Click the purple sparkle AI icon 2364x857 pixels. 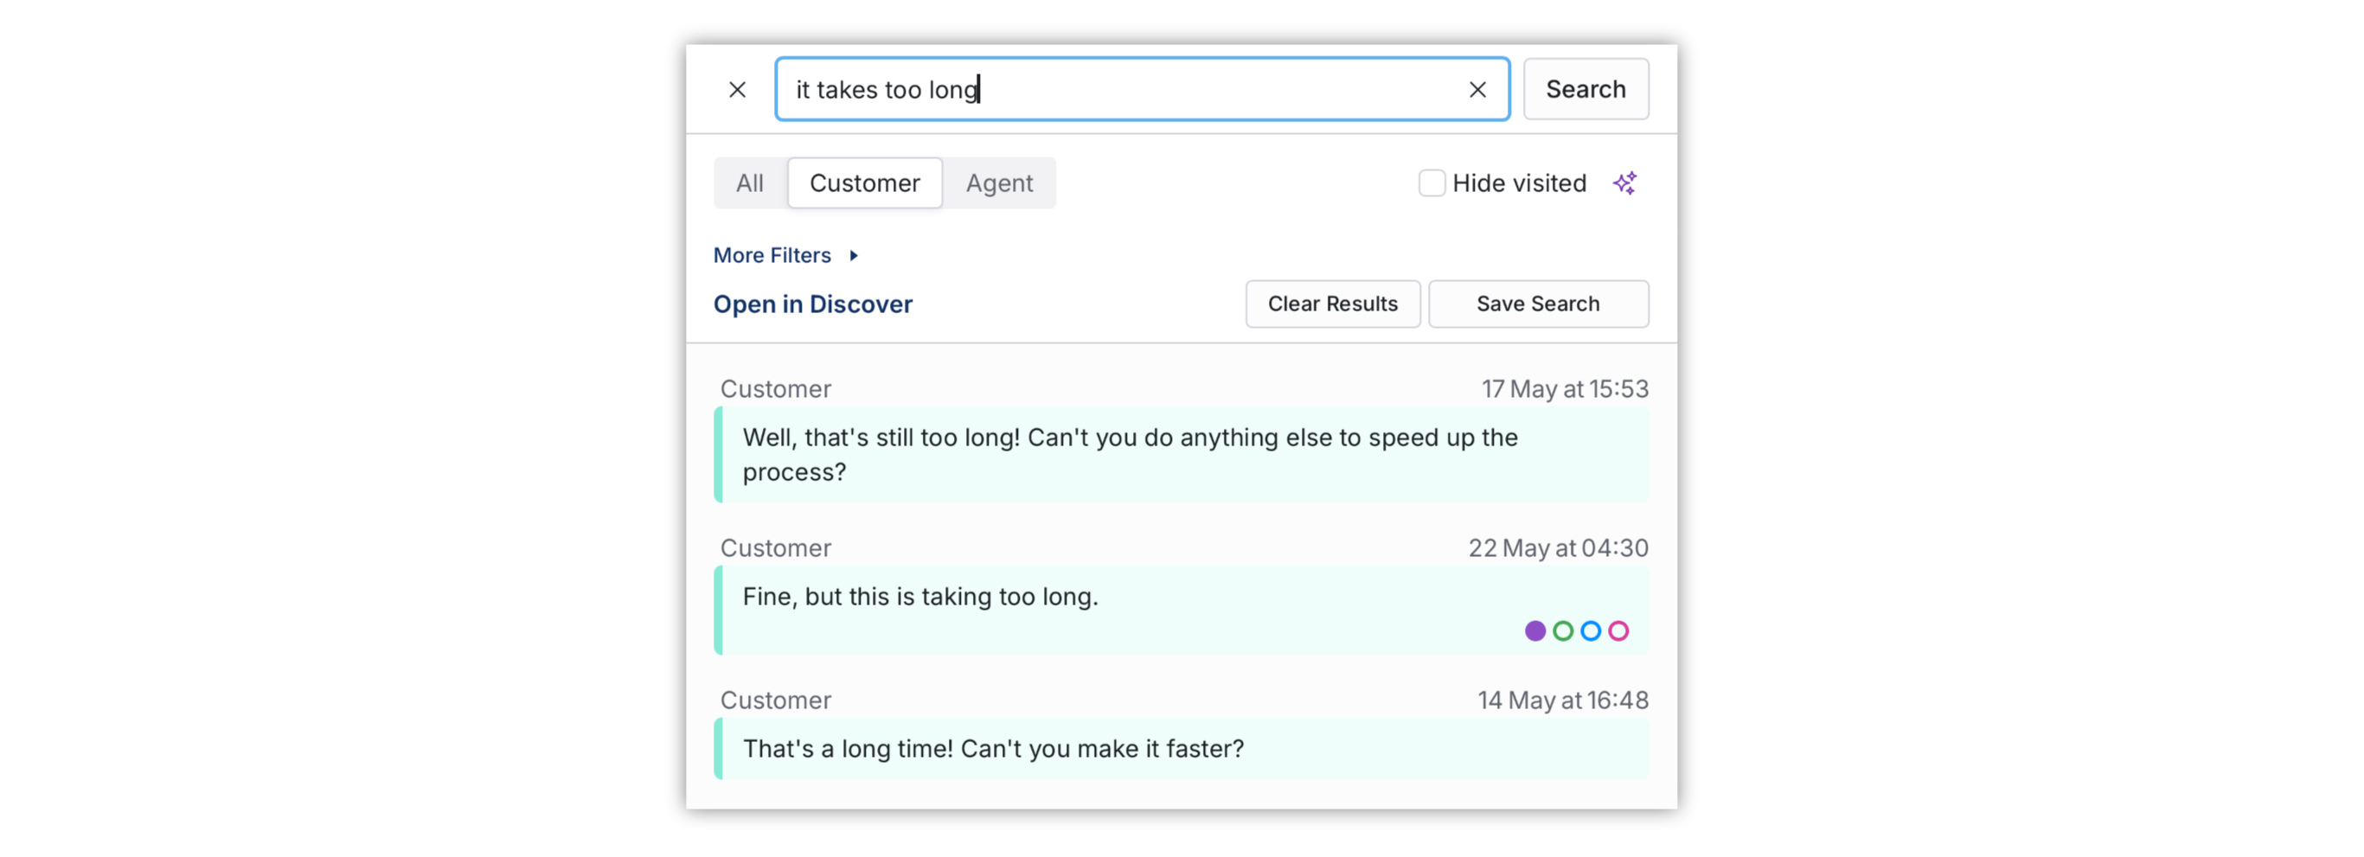[x=1624, y=183]
